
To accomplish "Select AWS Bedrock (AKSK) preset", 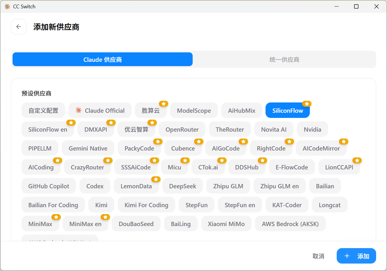I will click(x=290, y=223).
